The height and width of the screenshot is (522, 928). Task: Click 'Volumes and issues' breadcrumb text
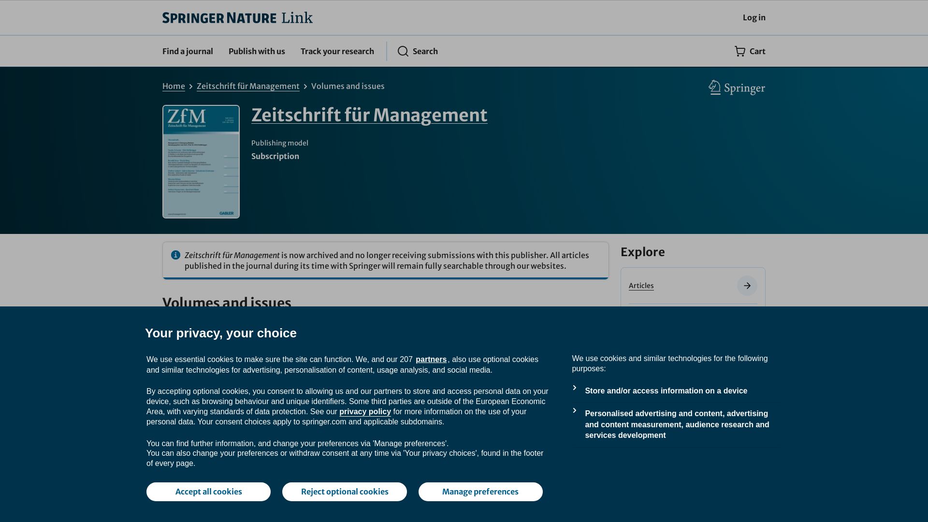coord(348,86)
